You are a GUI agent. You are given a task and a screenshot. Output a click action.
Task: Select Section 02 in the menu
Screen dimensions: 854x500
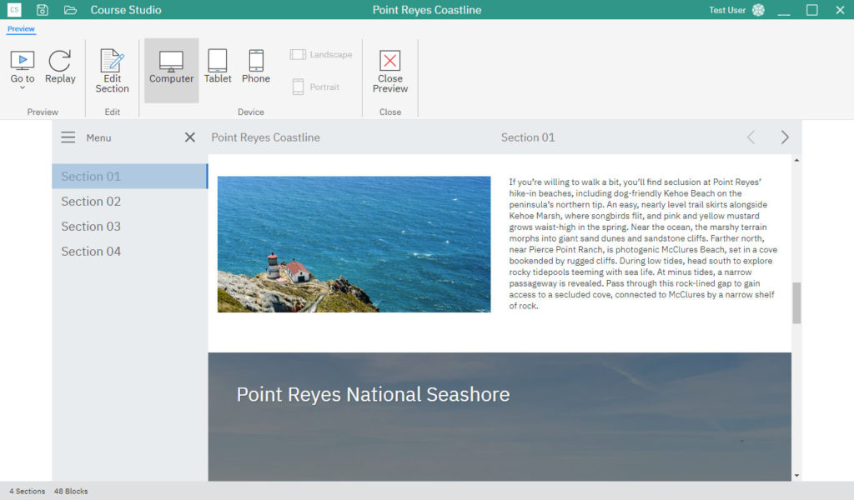pos(91,202)
